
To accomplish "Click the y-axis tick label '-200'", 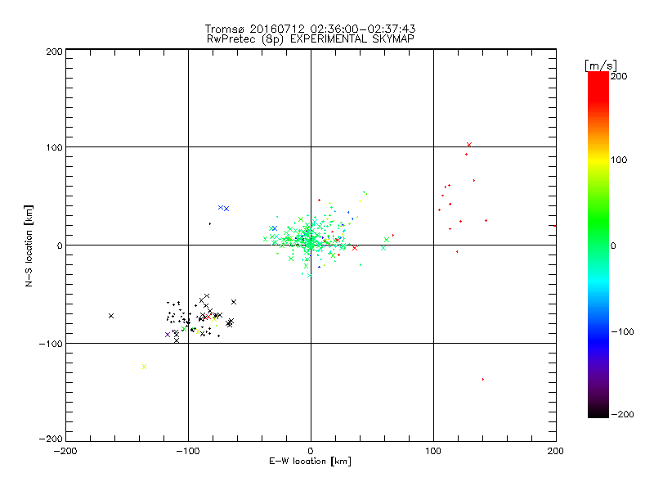I will click(51, 439).
